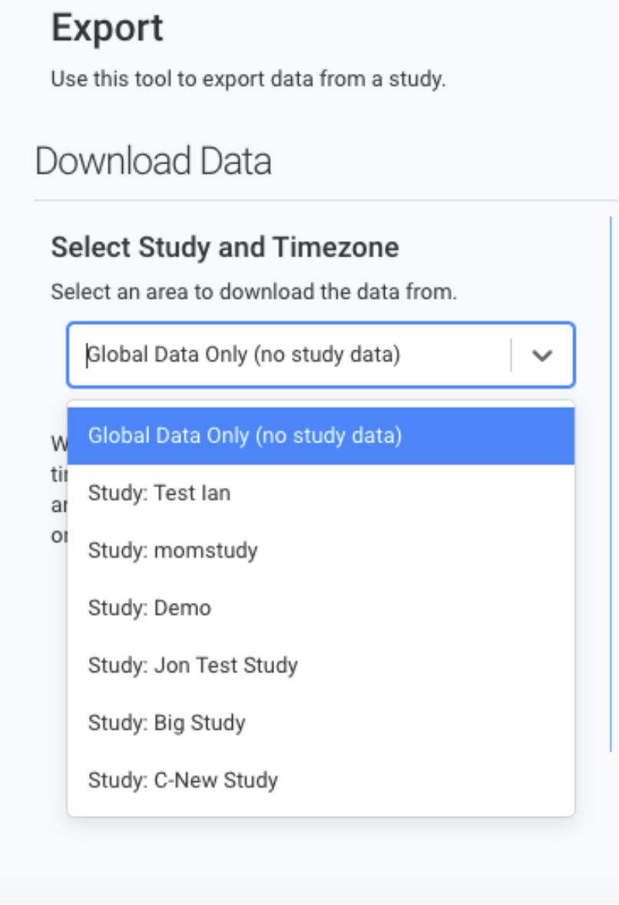The width and height of the screenshot is (619, 905).
Task: Click the Select Study and Timezone heading
Action: click(x=225, y=247)
